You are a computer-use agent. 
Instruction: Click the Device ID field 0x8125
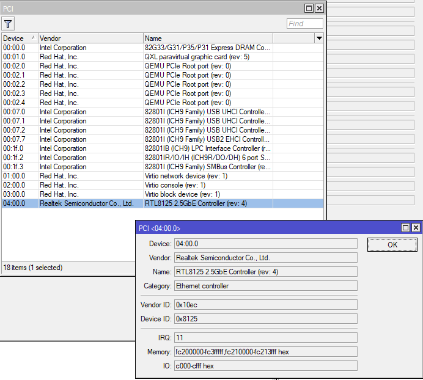pos(266,319)
